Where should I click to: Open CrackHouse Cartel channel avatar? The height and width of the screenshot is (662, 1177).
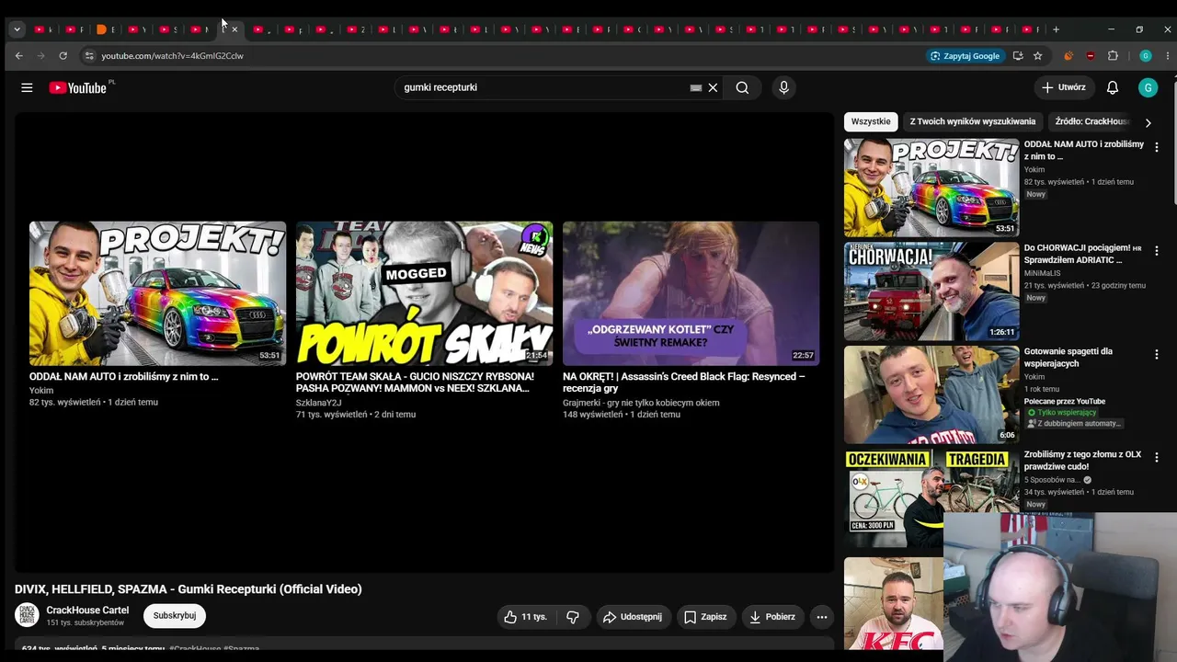click(28, 616)
